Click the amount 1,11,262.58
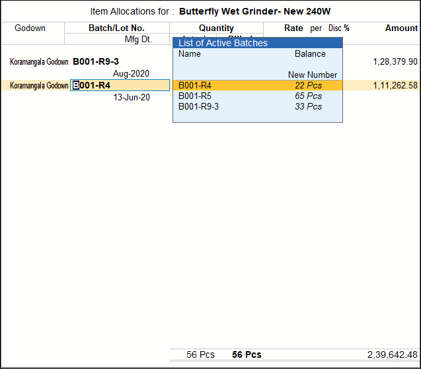 point(395,85)
